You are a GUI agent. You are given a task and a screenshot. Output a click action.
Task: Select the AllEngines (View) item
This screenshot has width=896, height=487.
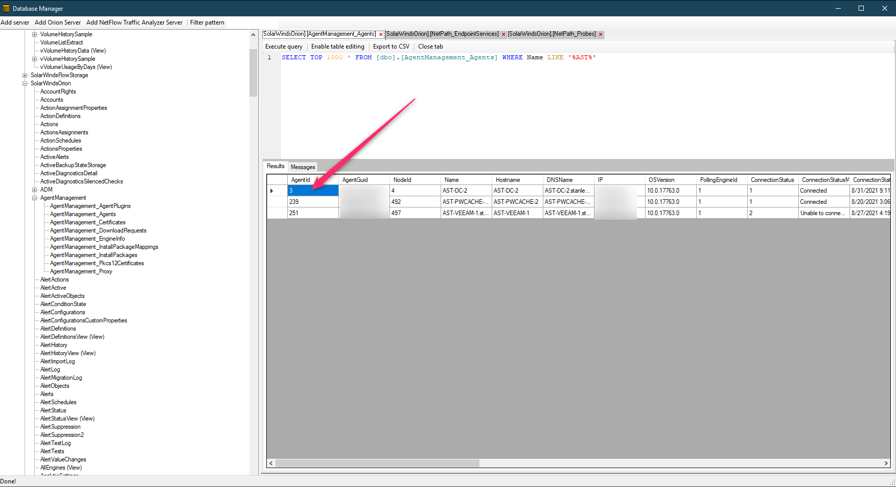[61, 468]
